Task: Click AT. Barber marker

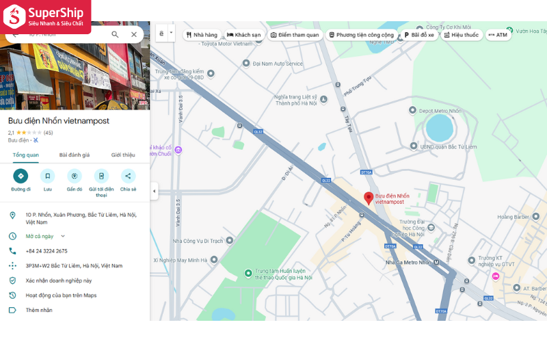Action: pos(517,288)
